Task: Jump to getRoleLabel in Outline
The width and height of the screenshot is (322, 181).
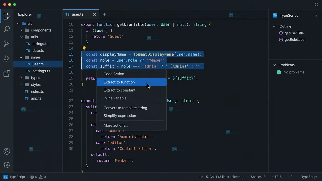Action: [x=295, y=40]
